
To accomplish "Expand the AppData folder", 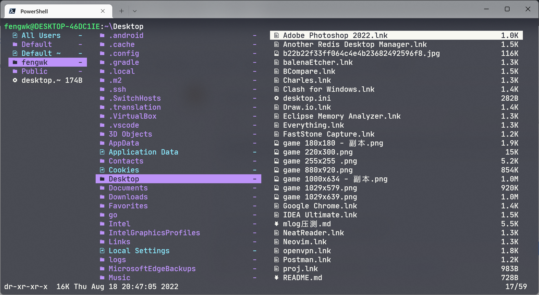I will (x=124, y=143).
